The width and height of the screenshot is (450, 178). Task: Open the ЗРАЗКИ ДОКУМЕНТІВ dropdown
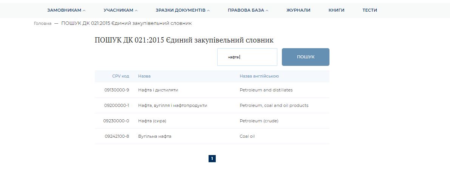pos(182,10)
